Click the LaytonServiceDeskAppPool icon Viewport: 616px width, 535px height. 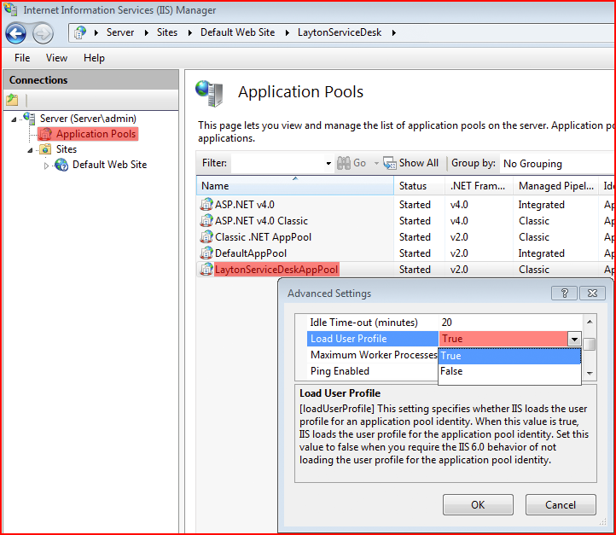pyautogui.click(x=206, y=270)
